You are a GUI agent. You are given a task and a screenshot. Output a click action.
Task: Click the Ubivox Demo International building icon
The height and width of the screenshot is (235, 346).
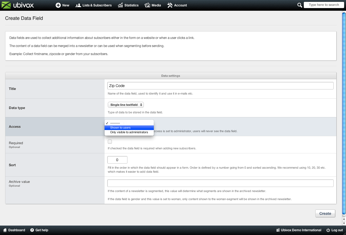coord(278,230)
